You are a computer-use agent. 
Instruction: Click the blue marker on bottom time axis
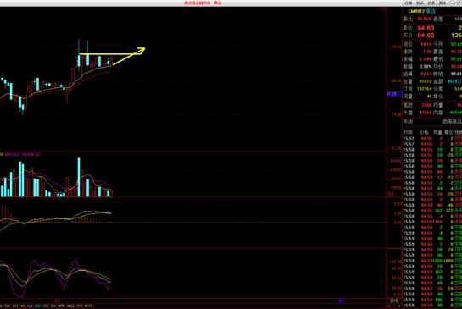[x=341, y=301]
